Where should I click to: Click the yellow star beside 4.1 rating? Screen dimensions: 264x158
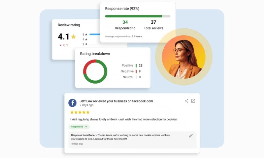pyautogui.click(x=73, y=37)
